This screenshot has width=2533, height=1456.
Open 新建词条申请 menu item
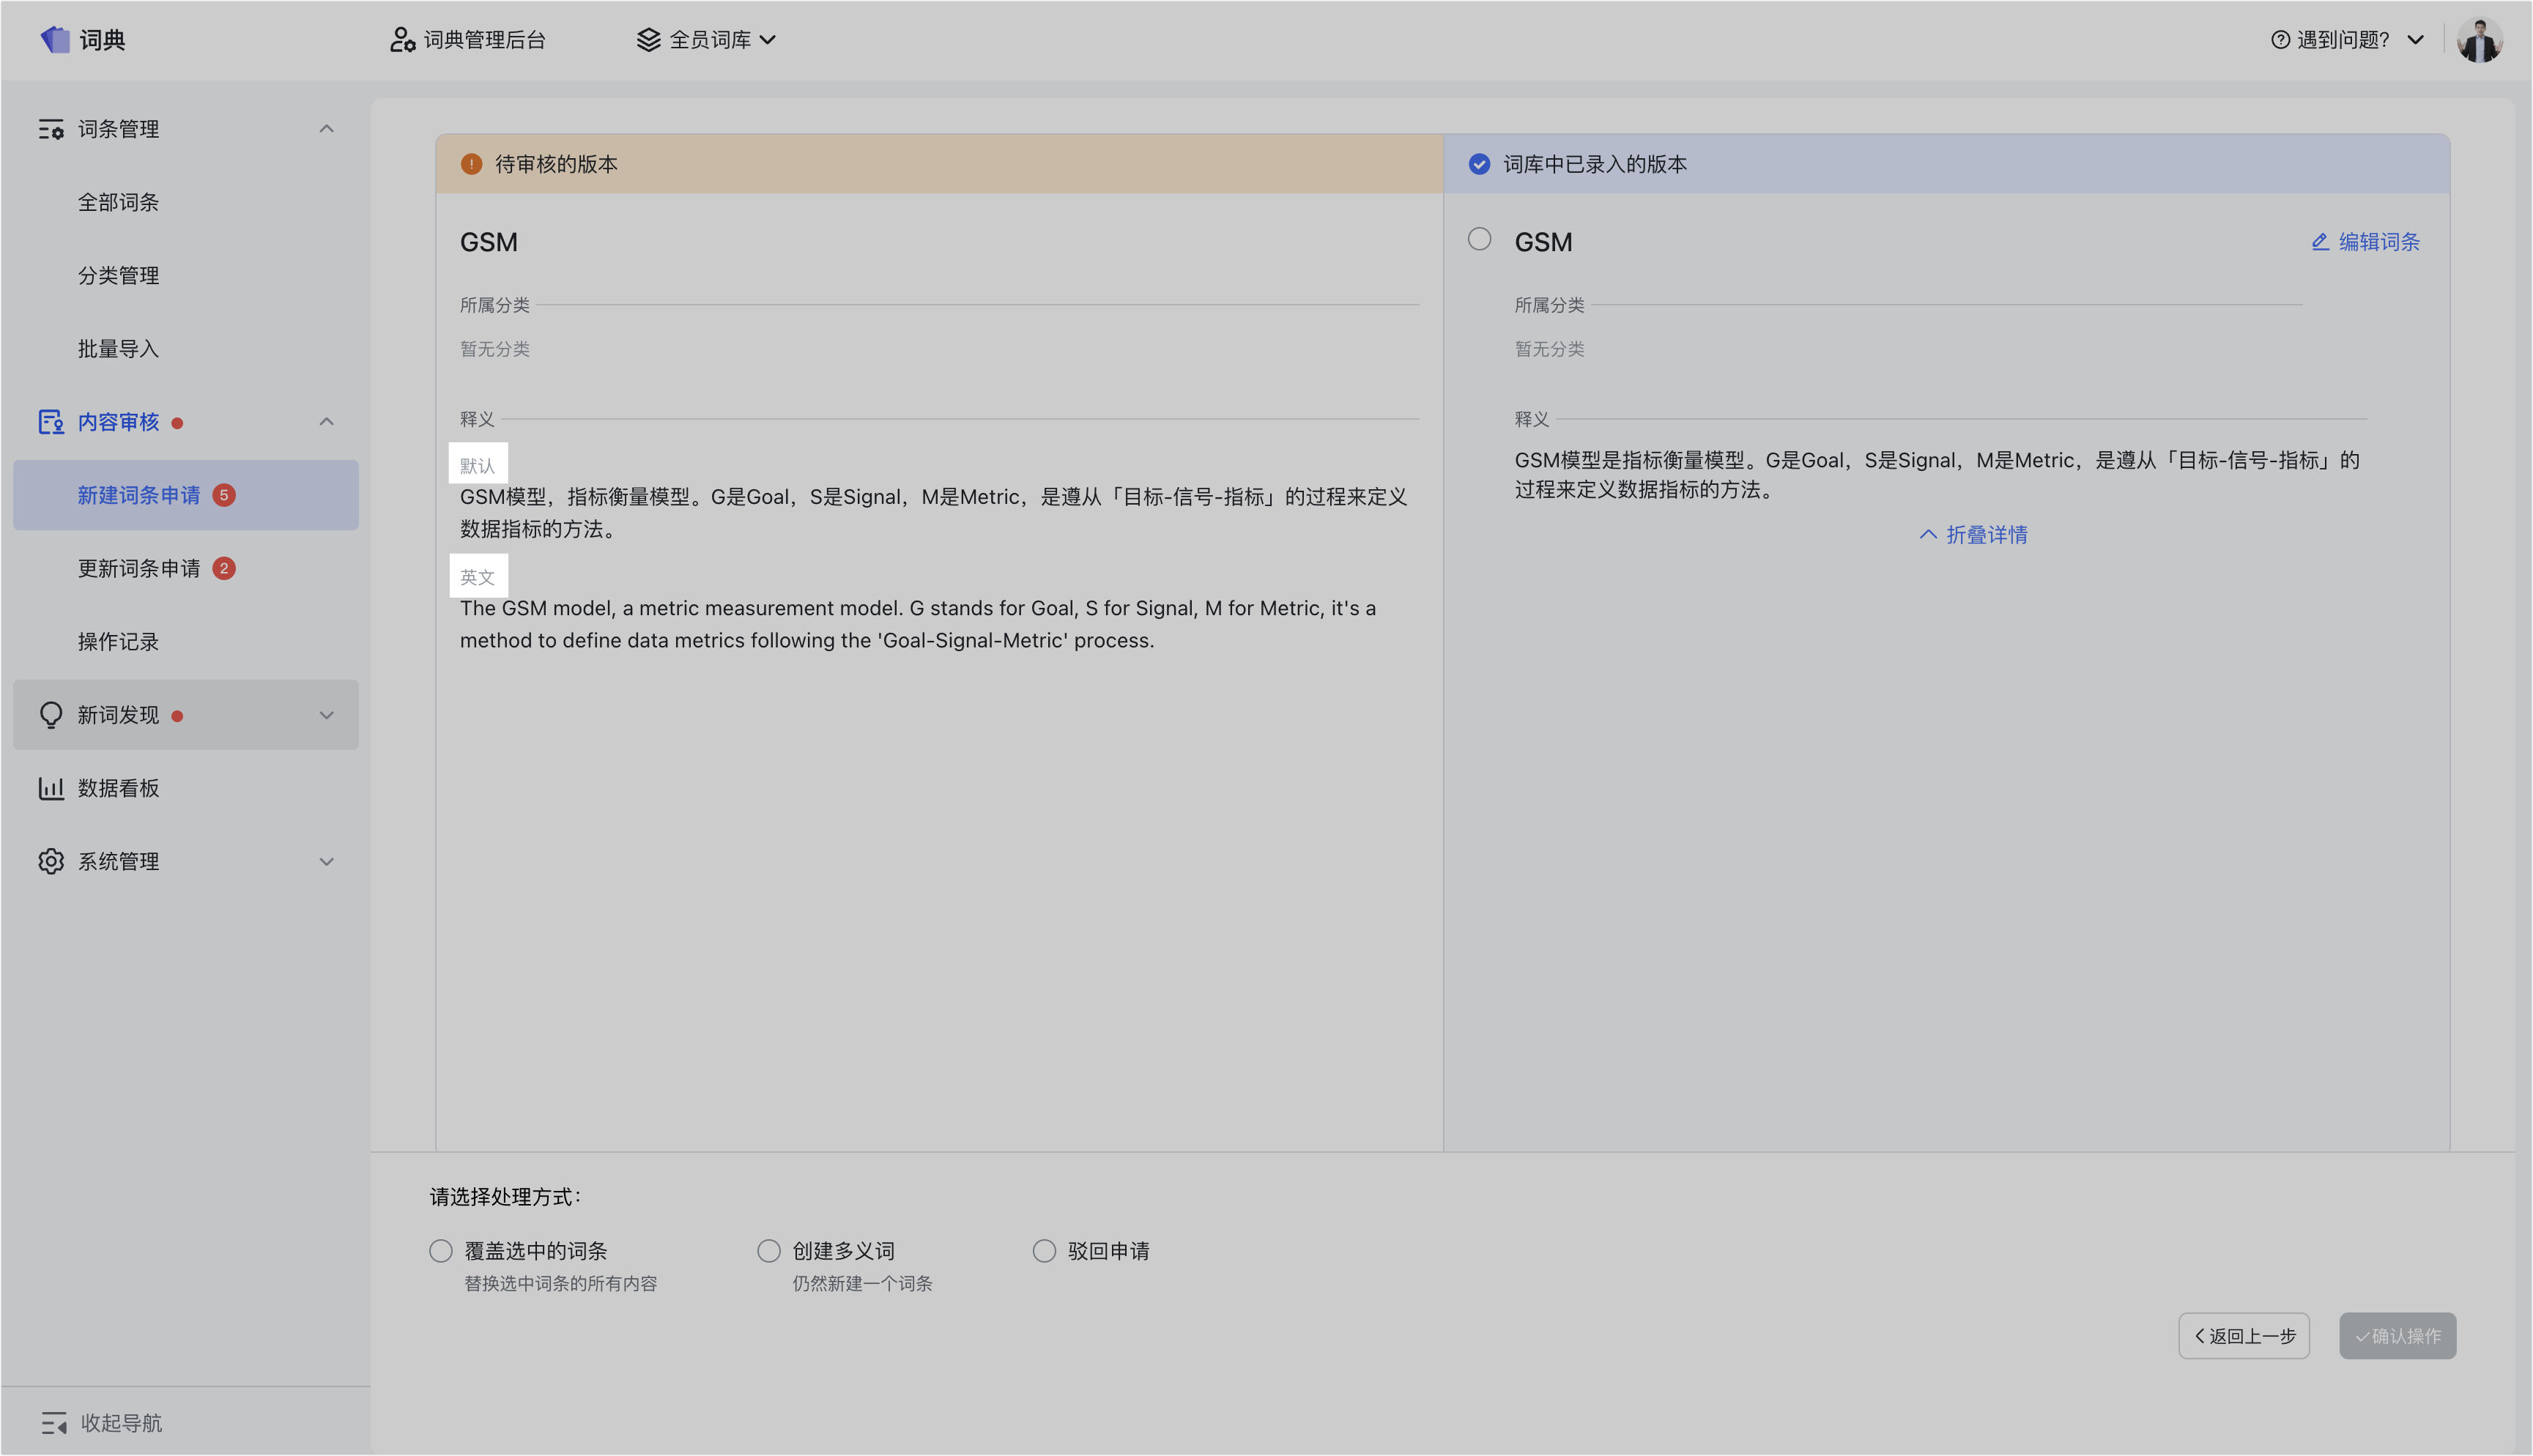[x=186, y=495]
